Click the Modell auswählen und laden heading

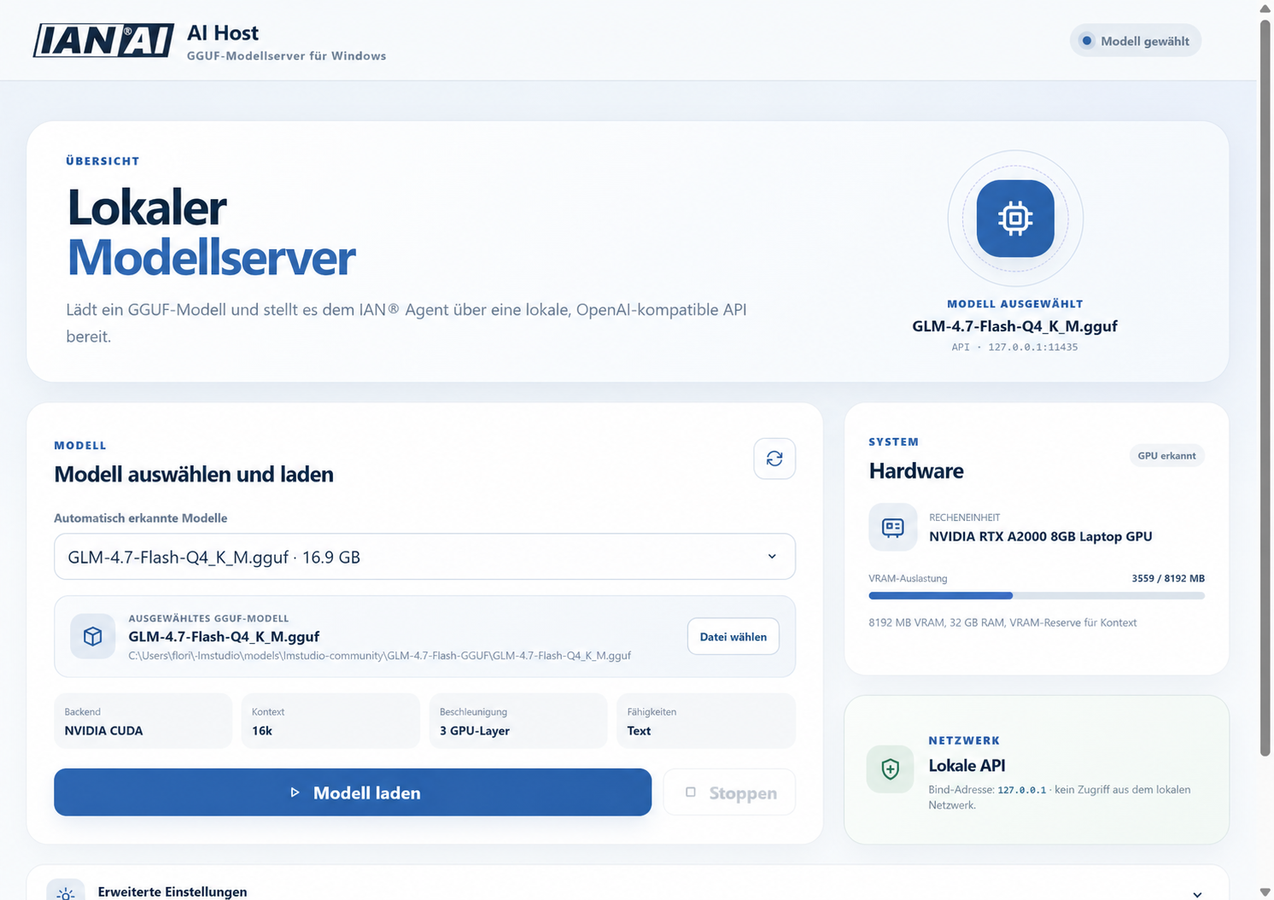pos(194,474)
